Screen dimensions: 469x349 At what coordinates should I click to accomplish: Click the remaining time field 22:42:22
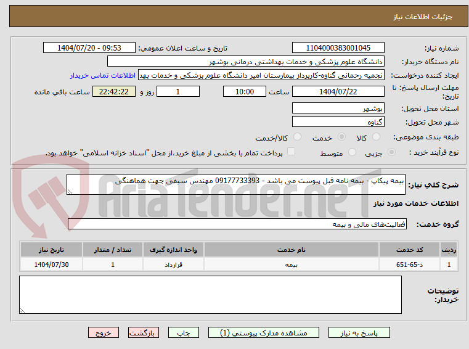(x=114, y=91)
